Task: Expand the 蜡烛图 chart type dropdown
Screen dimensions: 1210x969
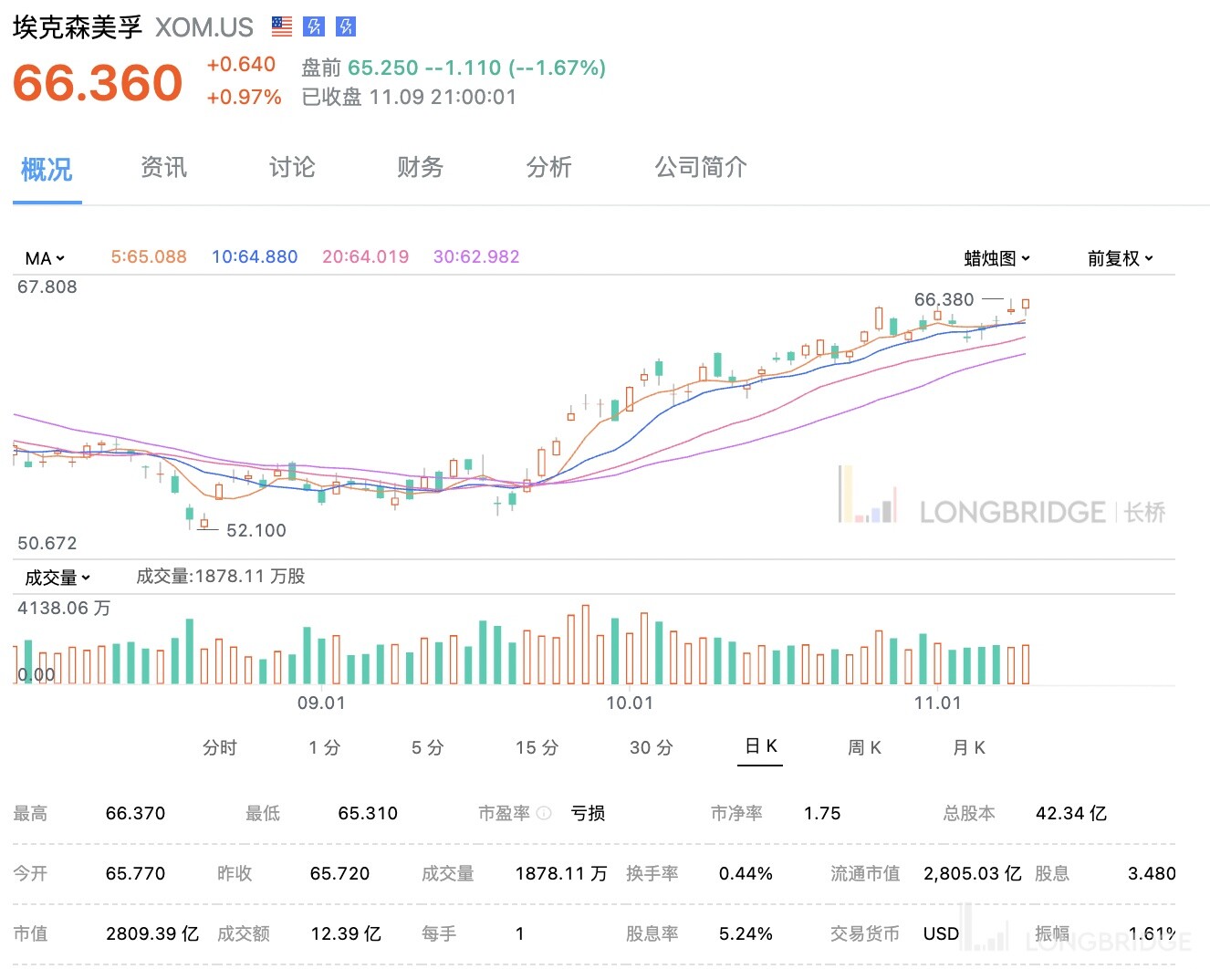Action: click(997, 258)
